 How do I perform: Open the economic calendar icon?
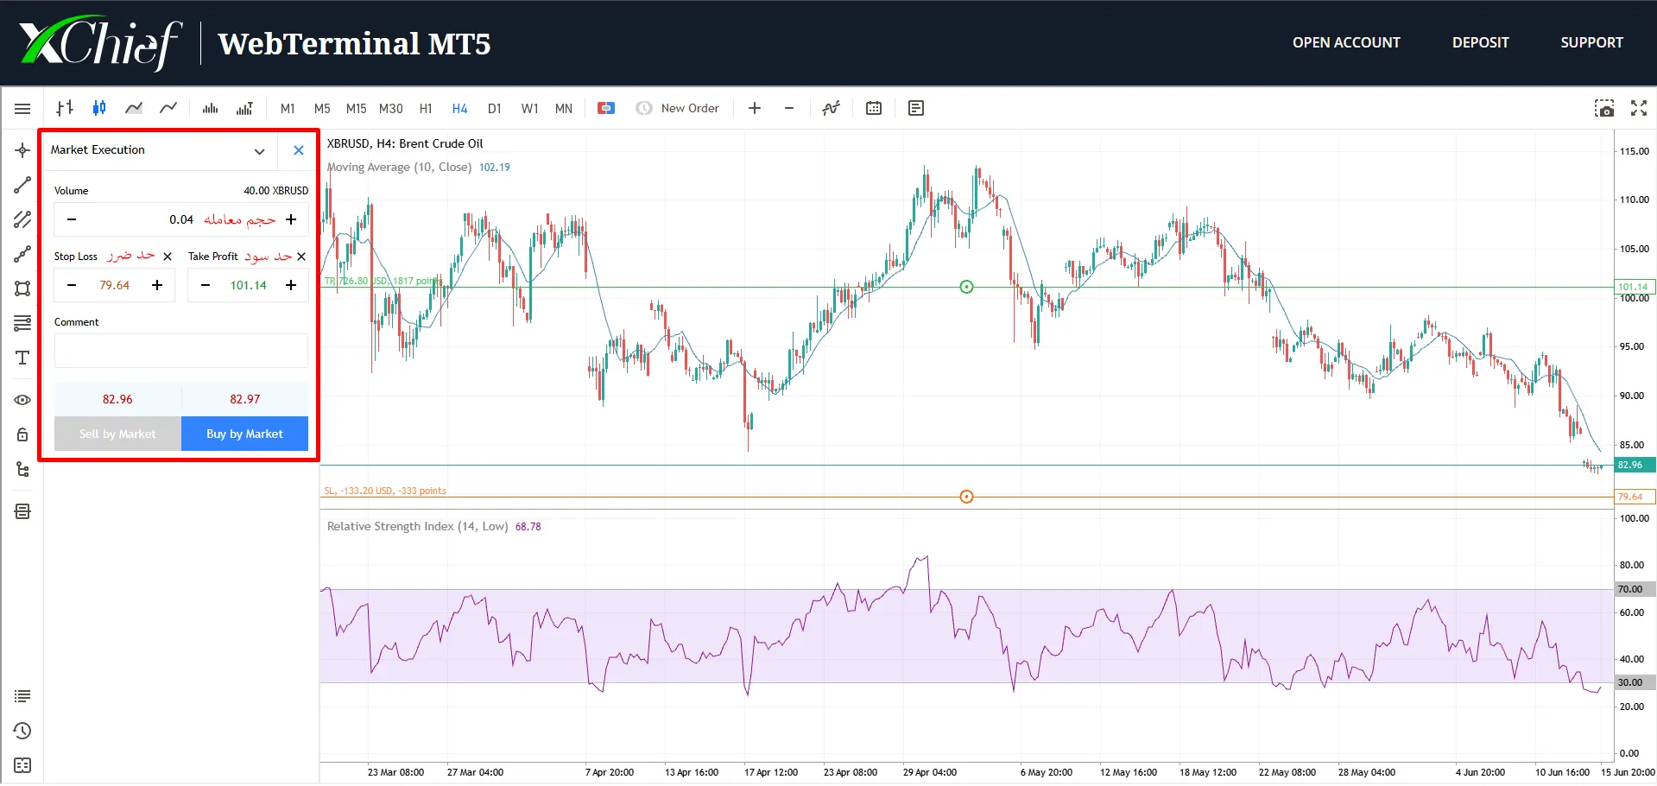click(874, 108)
